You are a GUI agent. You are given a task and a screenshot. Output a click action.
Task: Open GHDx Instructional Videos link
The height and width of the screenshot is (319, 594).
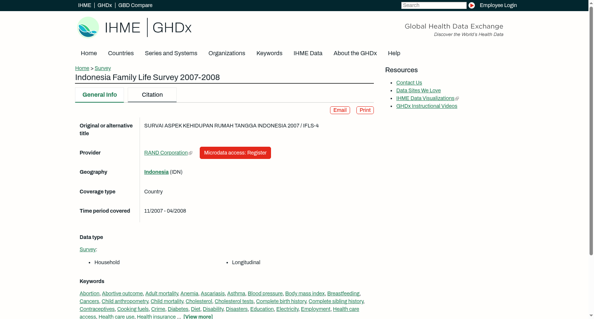tap(427, 106)
